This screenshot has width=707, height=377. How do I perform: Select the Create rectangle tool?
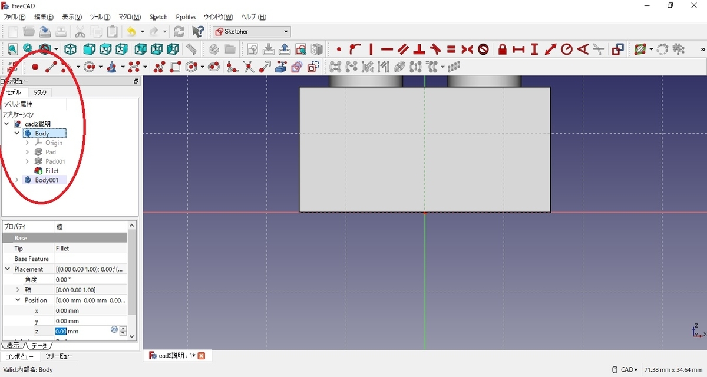coord(175,67)
